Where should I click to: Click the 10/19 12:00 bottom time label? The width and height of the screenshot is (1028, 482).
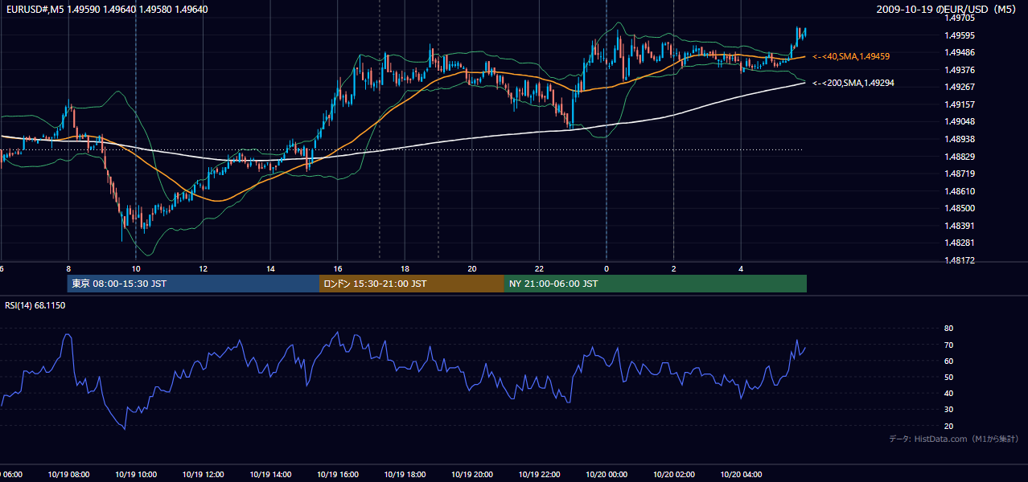[204, 474]
